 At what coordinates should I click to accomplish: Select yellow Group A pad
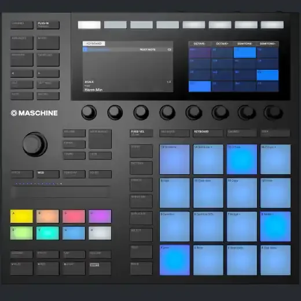[21, 216]
